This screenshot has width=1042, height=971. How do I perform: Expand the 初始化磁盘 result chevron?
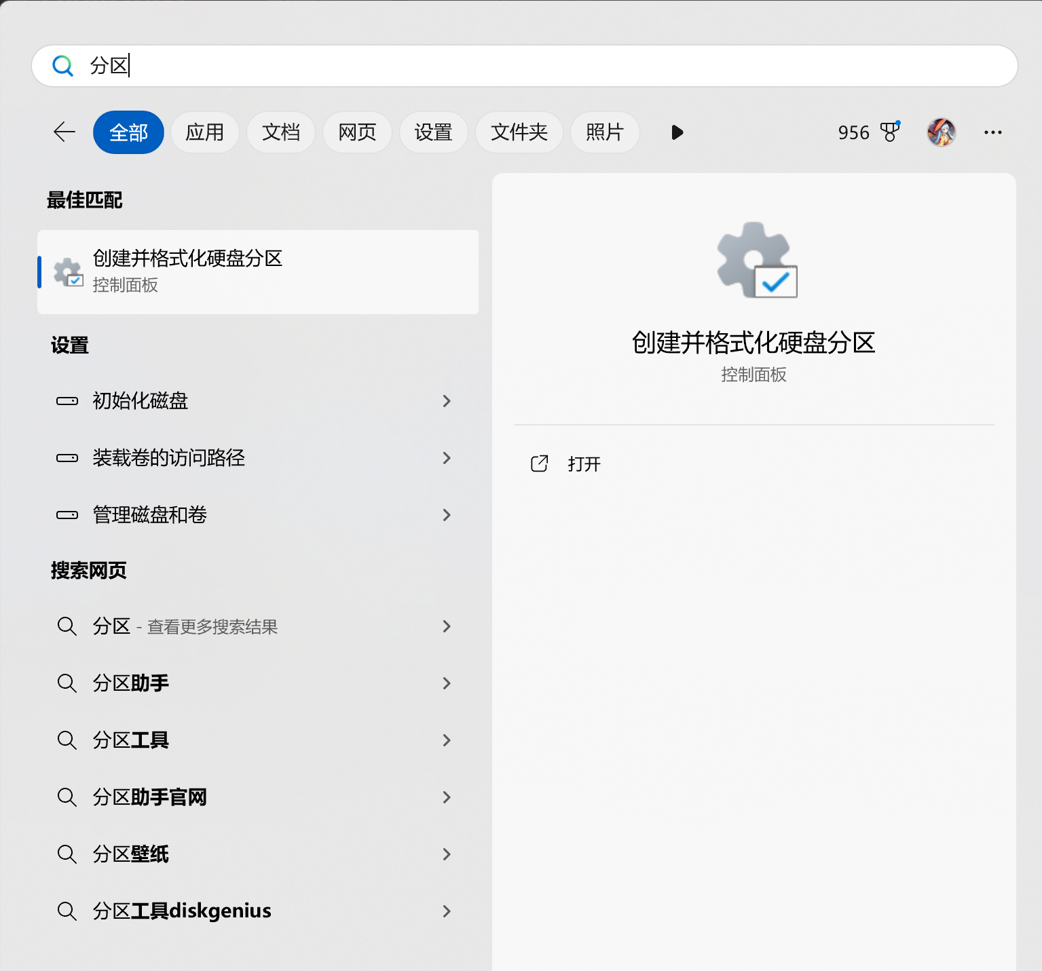point(447,401)
